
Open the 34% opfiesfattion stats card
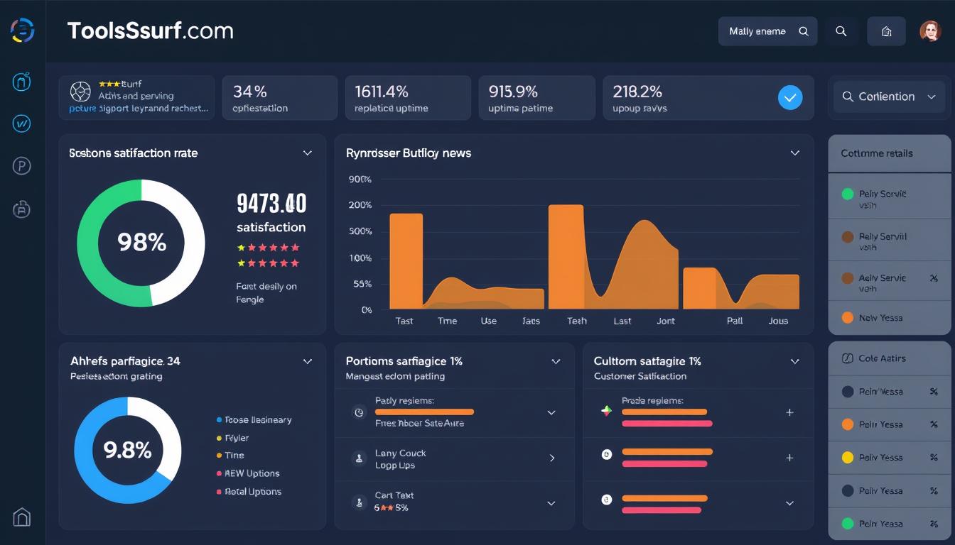click(x=280, y=97)
